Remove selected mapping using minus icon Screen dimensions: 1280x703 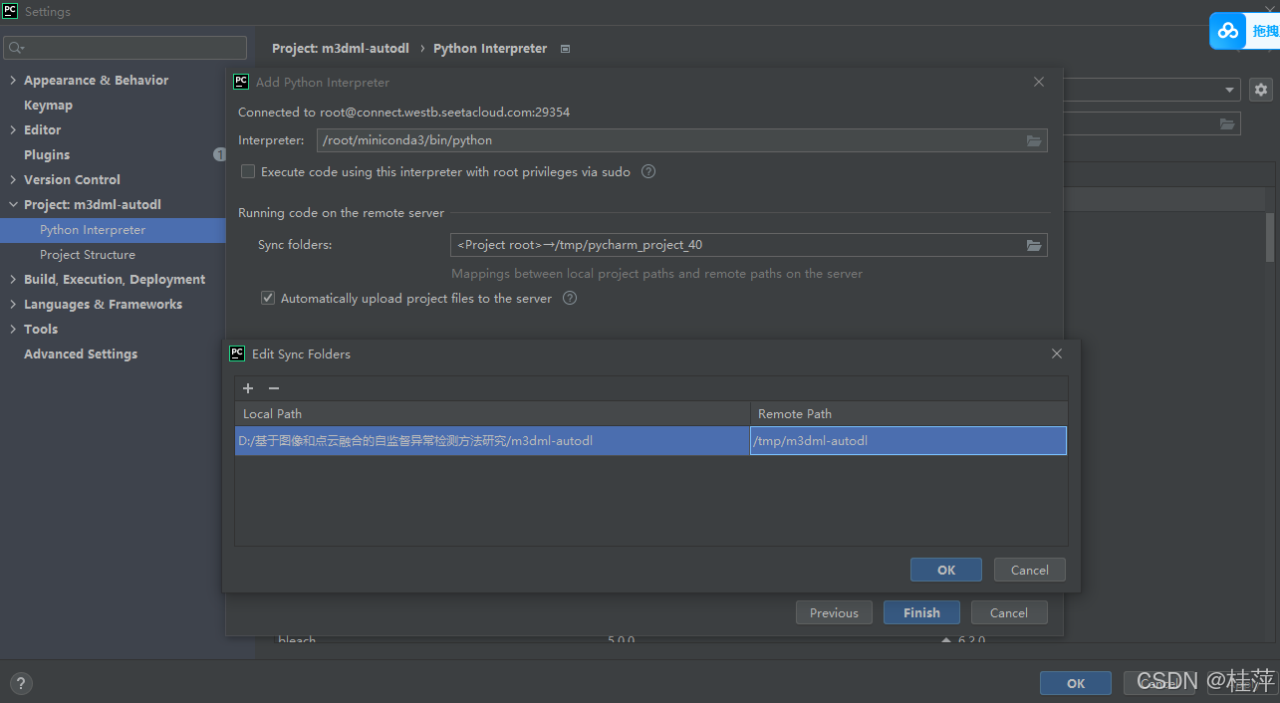pyautogui.click(x=273, y=388)
